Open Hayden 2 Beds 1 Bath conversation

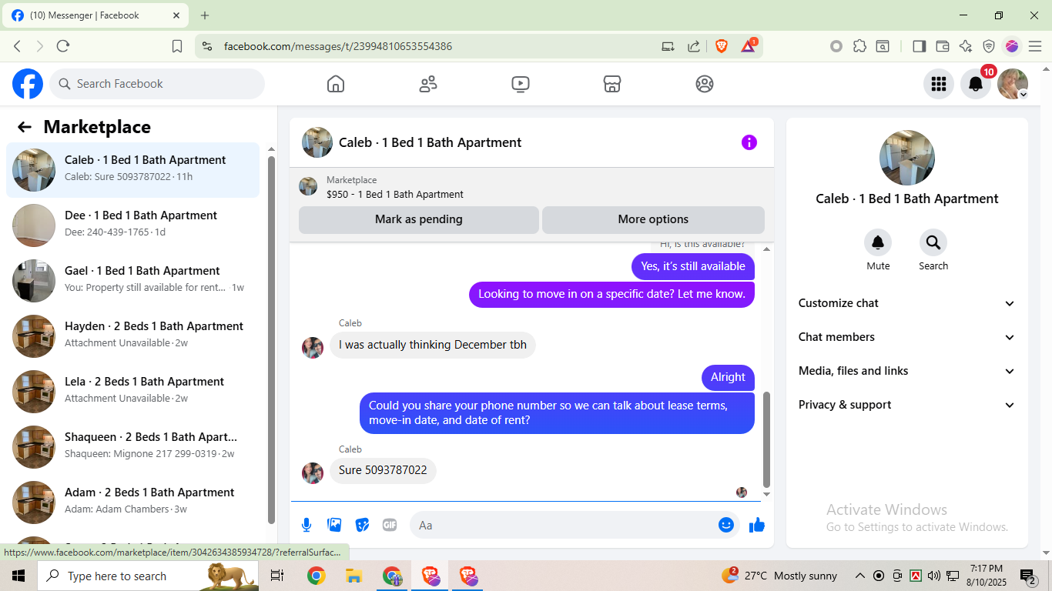pos(132,336)
